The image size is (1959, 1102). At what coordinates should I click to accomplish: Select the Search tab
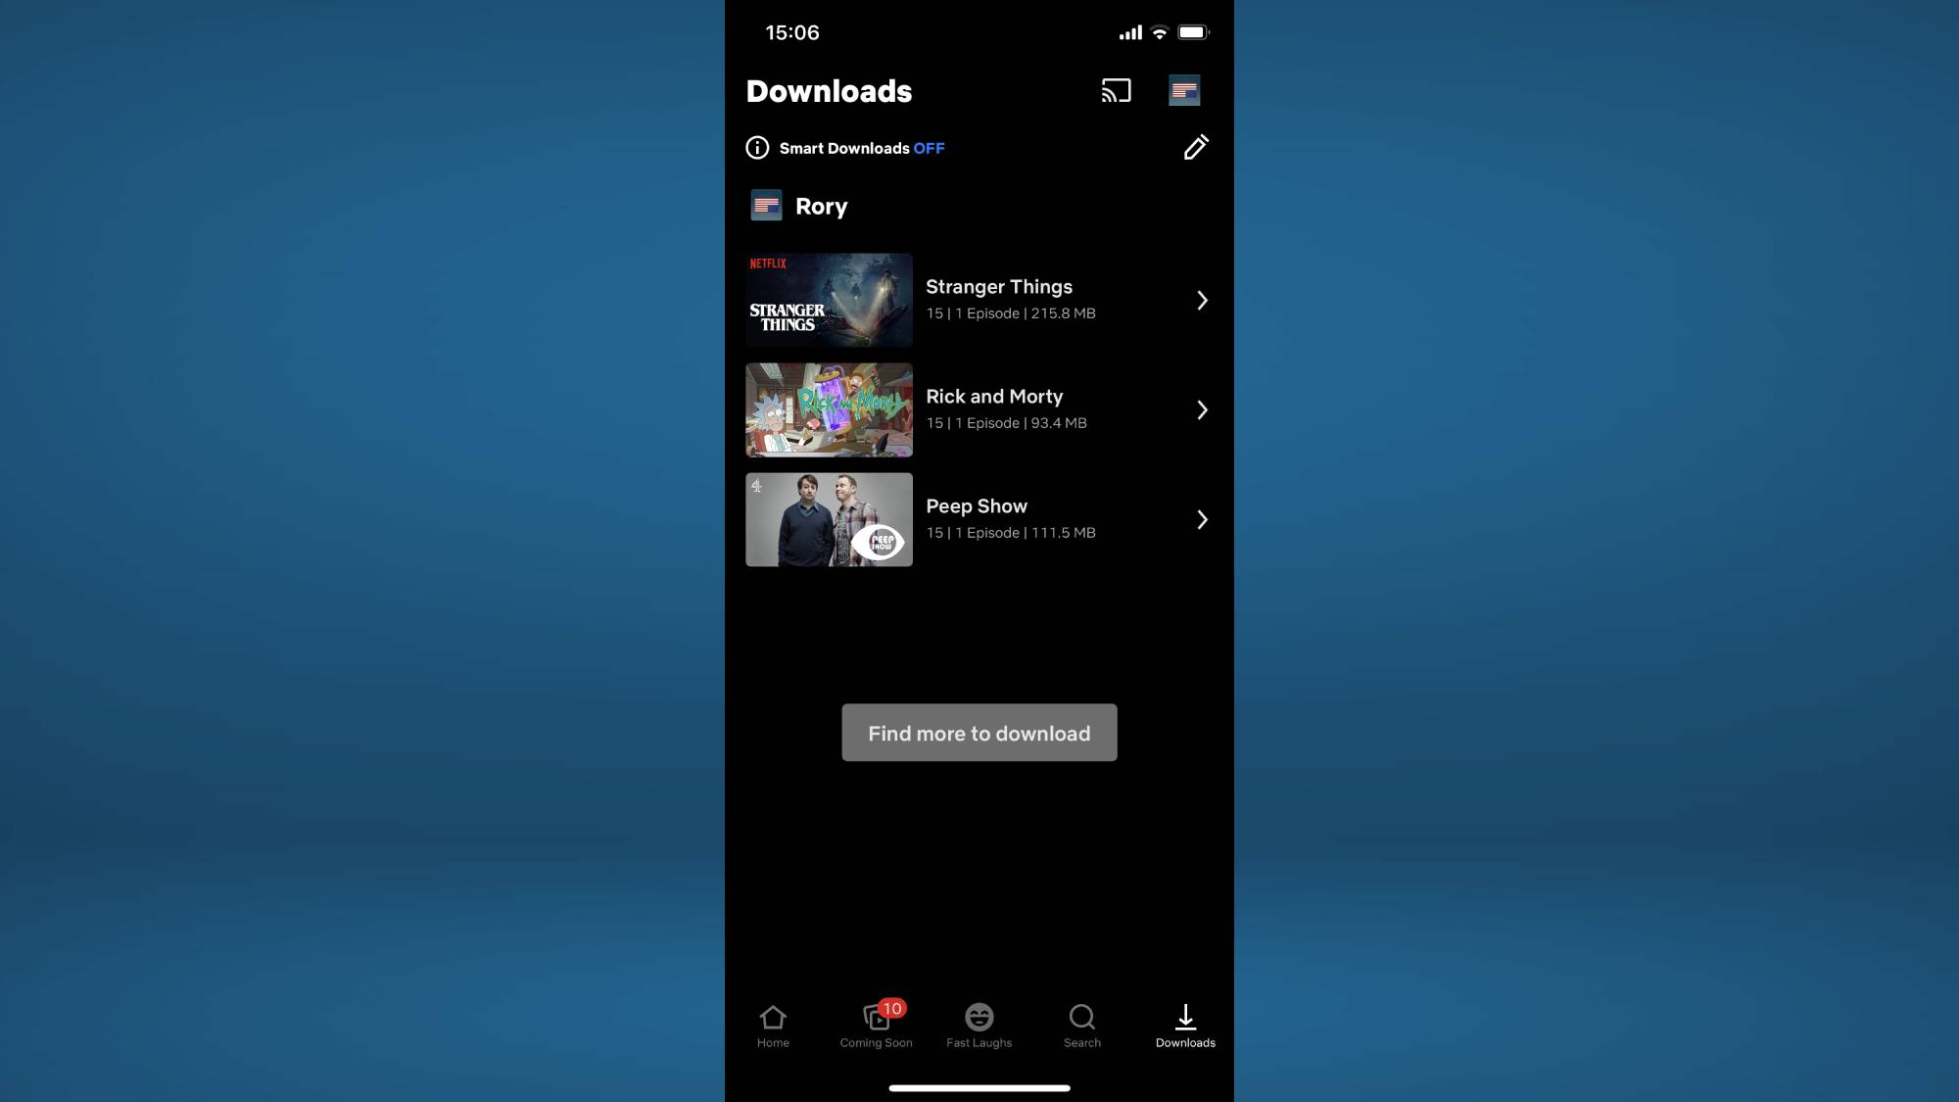[x=1081, y=1026]
